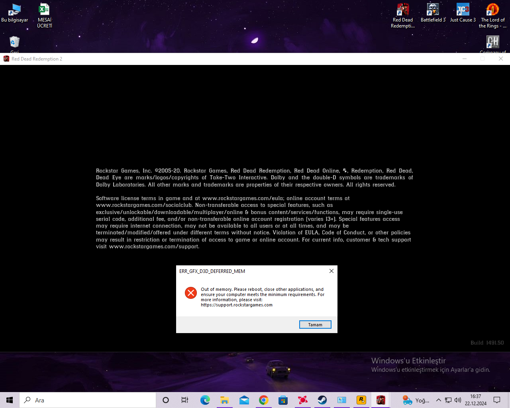510x408 pixels.
Task: Open Microsoft Store from taskbar
Action: pos(283,400)
